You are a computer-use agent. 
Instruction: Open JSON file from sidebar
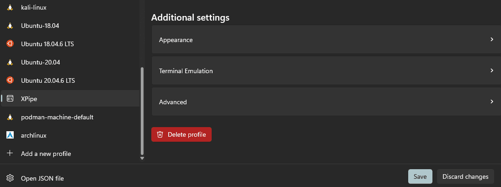click(42, 178)
